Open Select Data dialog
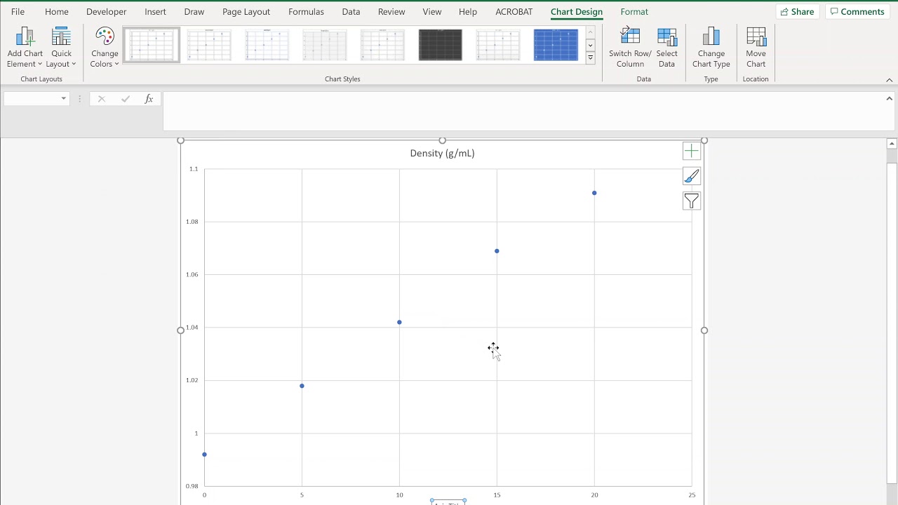The width and height of the screenshot is (898, 505). [x=666, y=48]
